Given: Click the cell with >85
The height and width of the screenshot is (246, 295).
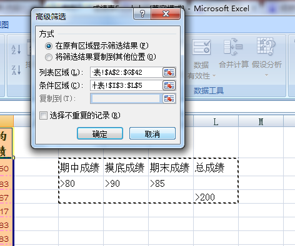Looking at the screenshot, I should tap(171, 183).
